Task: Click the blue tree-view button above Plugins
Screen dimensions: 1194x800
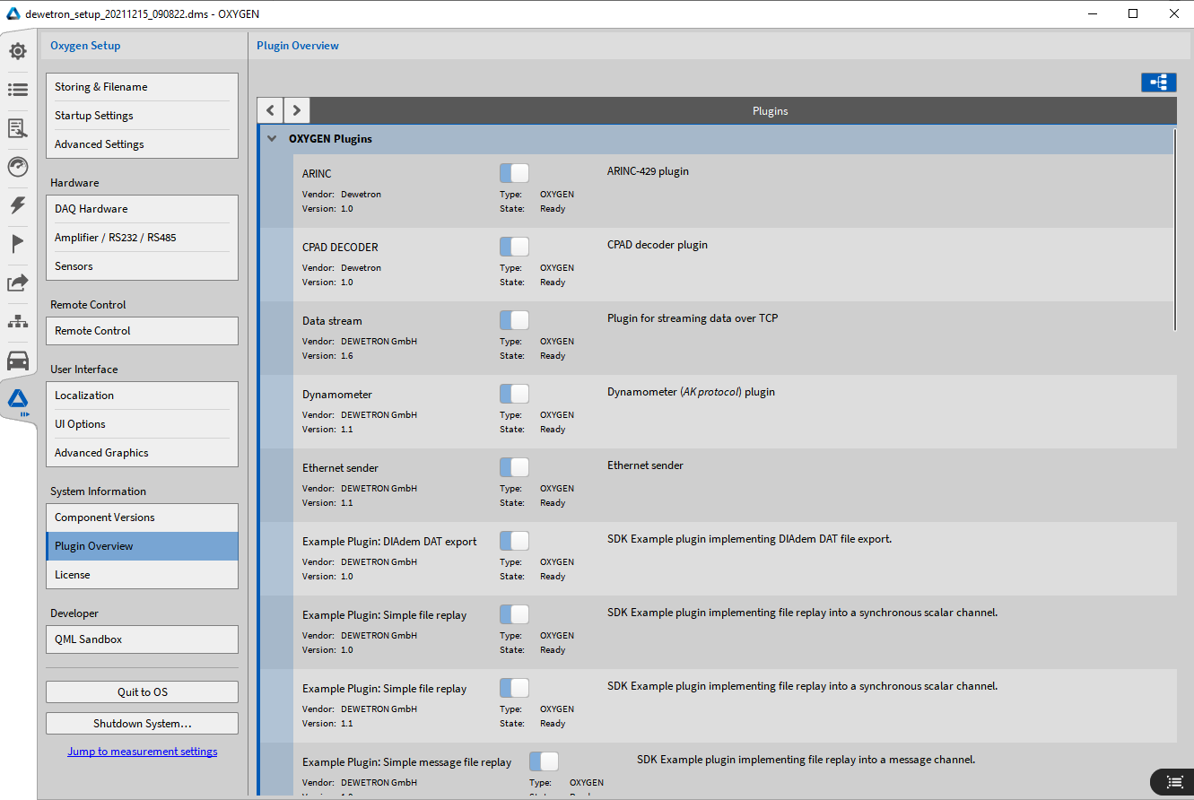Action: [x=1158, y=83]
